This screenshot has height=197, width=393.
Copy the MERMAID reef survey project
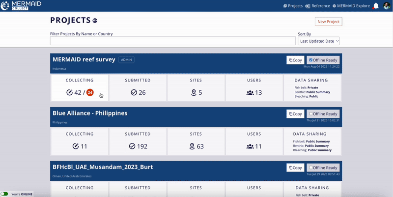(x=295, y=60)
